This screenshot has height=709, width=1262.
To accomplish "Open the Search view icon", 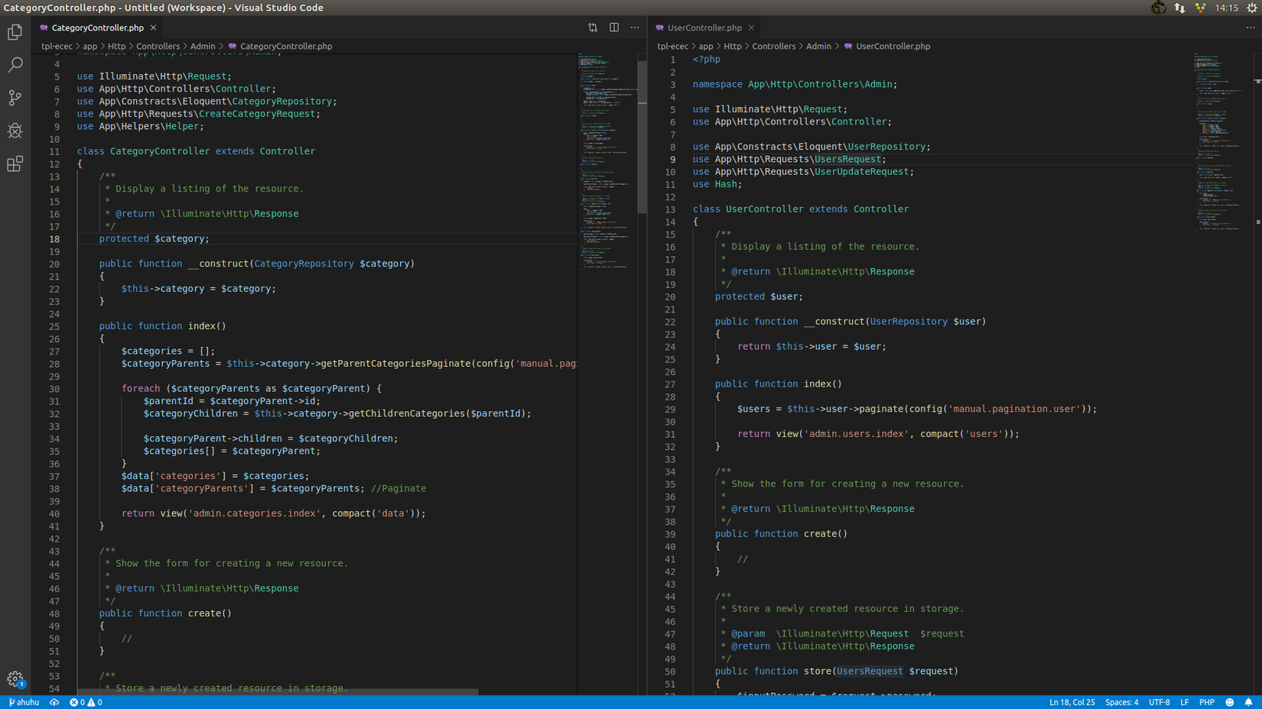I will (15, 65).
